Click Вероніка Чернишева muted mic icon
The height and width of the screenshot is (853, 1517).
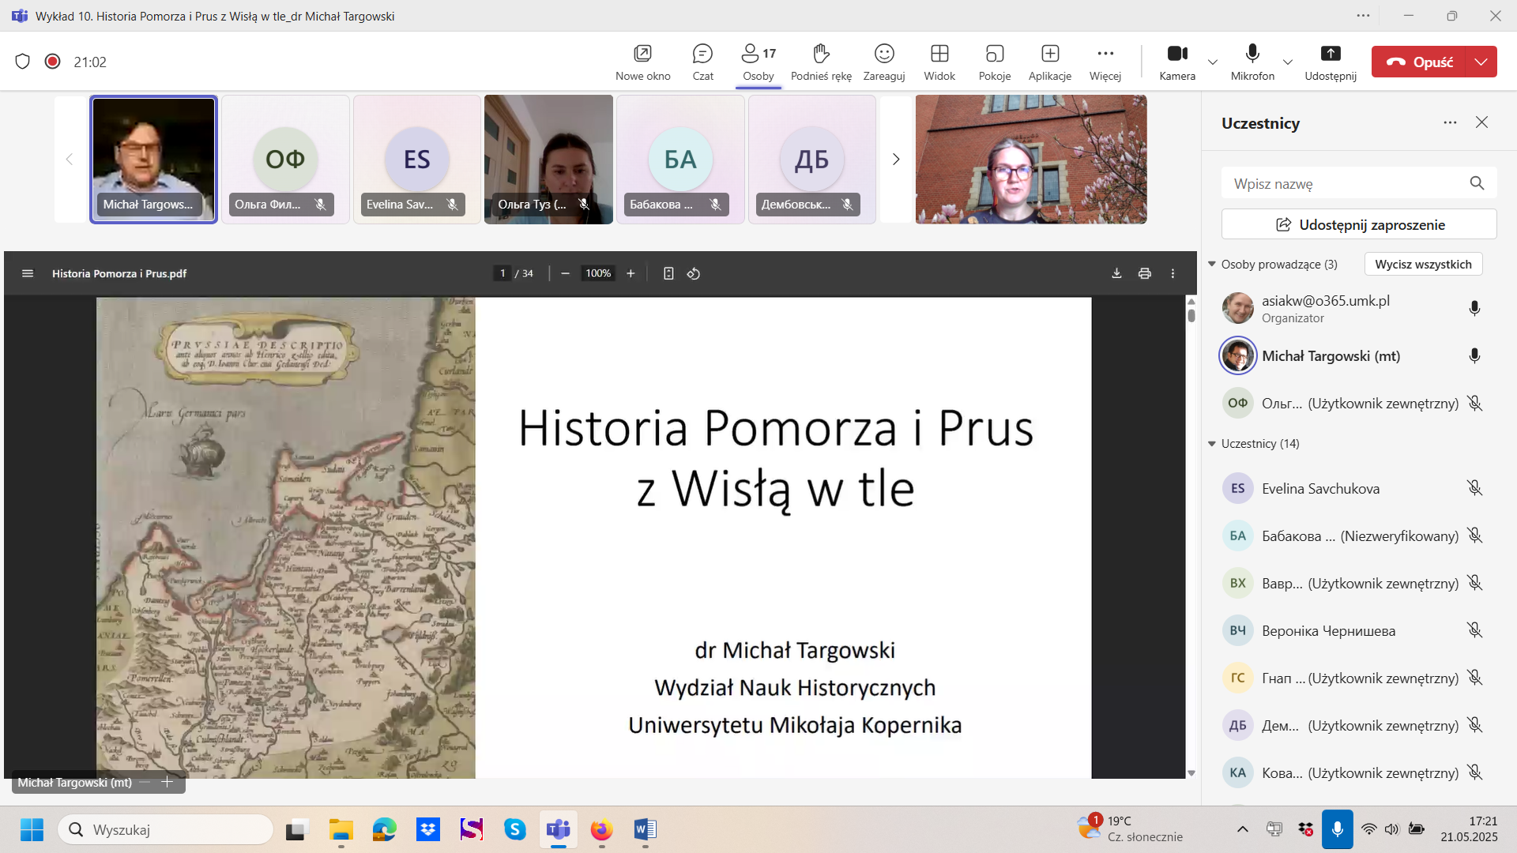[1474, 630]
